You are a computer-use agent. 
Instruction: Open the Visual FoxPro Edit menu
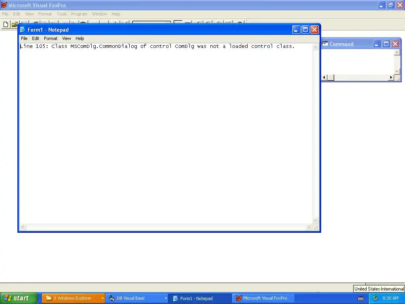point(17,14)
